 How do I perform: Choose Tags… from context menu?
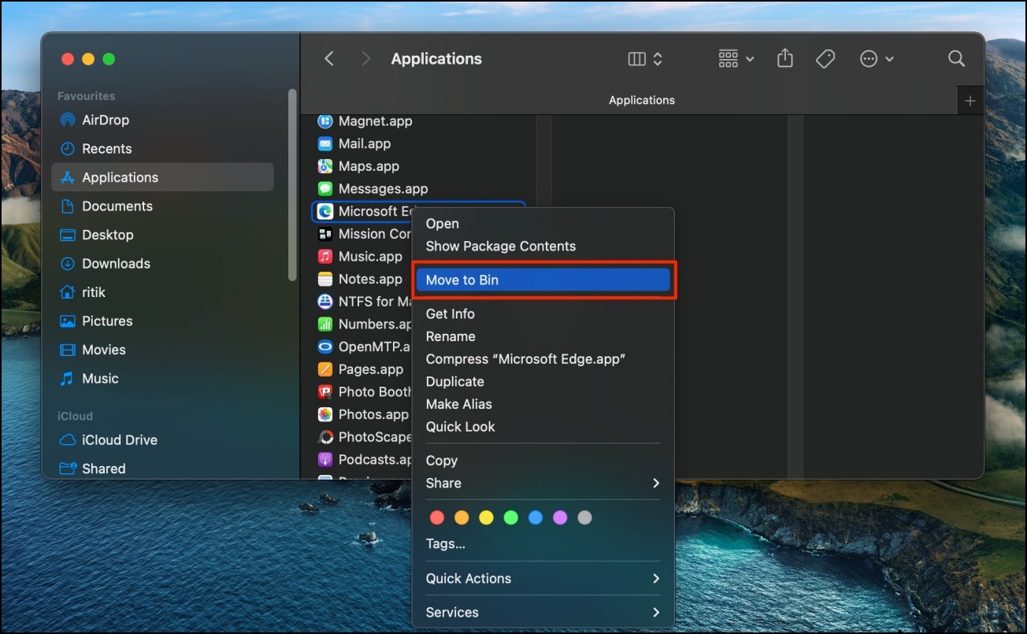coord(543,543)
